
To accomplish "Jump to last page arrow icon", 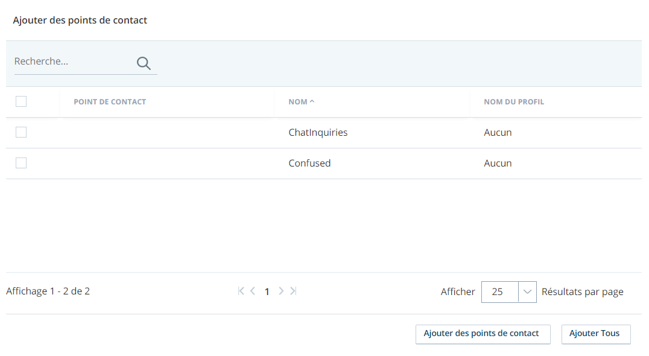I will click(293, 291).
